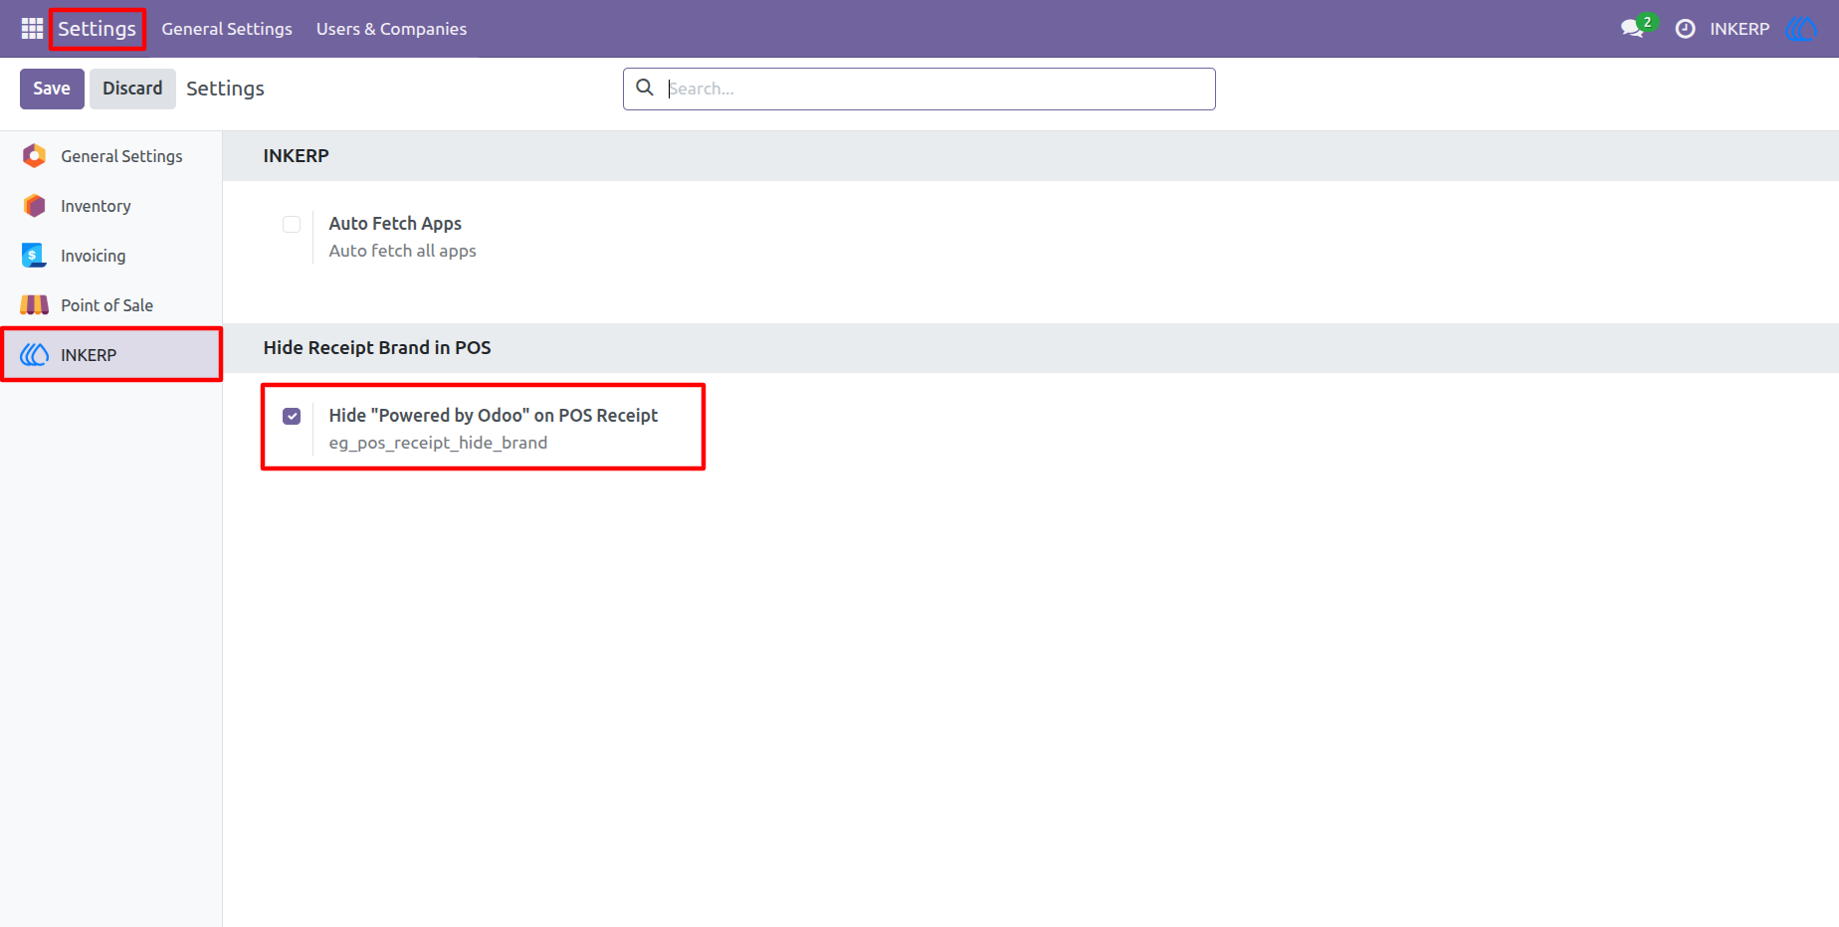Screen dimensions: 1839x927
Task: Uncheck Hide Powered by Odoo checkbox
Action: click(292, 416)
